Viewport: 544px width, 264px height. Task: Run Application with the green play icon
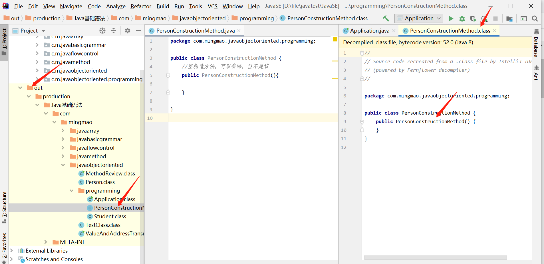pos(451,19)
